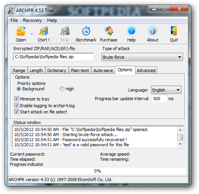Click the ARCHPR version status bar text
This screenshot has height=194, width=199.
60,180
